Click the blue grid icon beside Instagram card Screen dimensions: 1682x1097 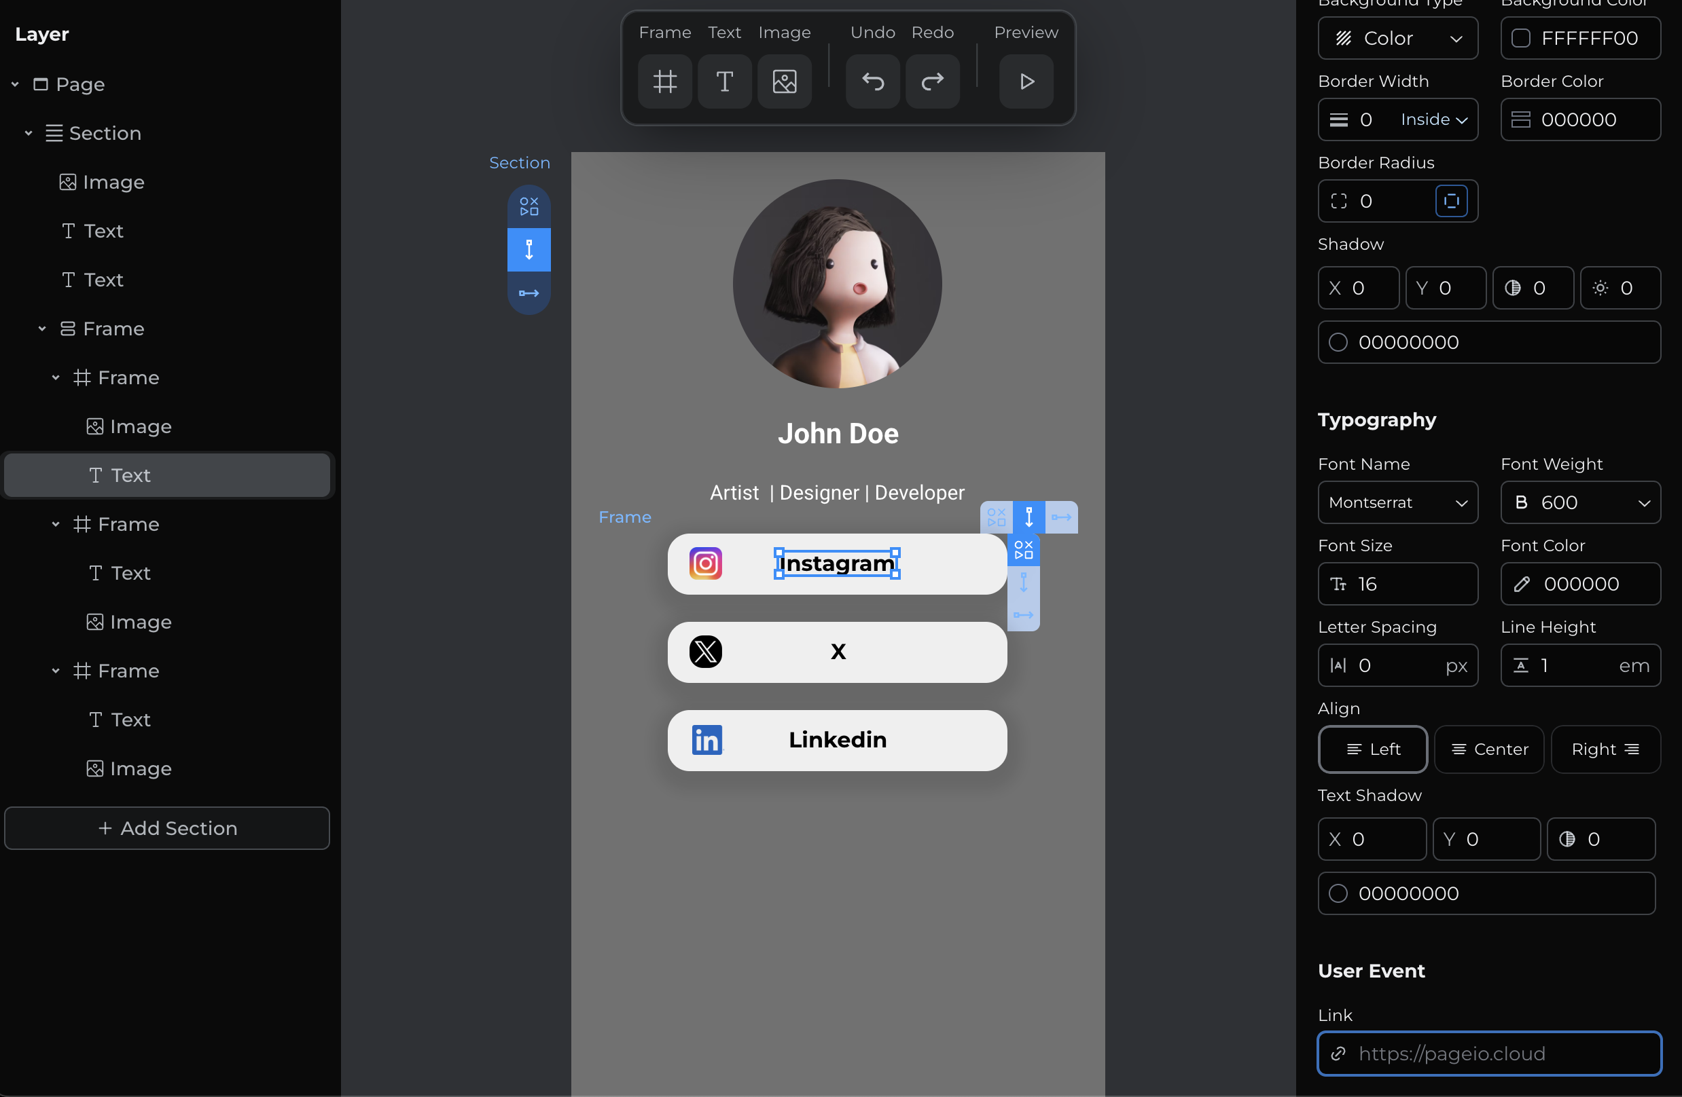pos(1023,550)
